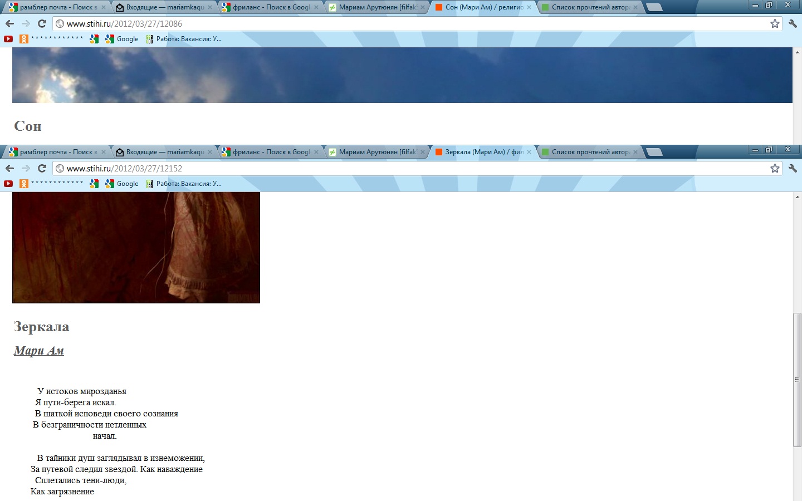The width and height of the screenshot is (802, 501).
Task: Go forward in the lower browser window
Action: point(26,168)
